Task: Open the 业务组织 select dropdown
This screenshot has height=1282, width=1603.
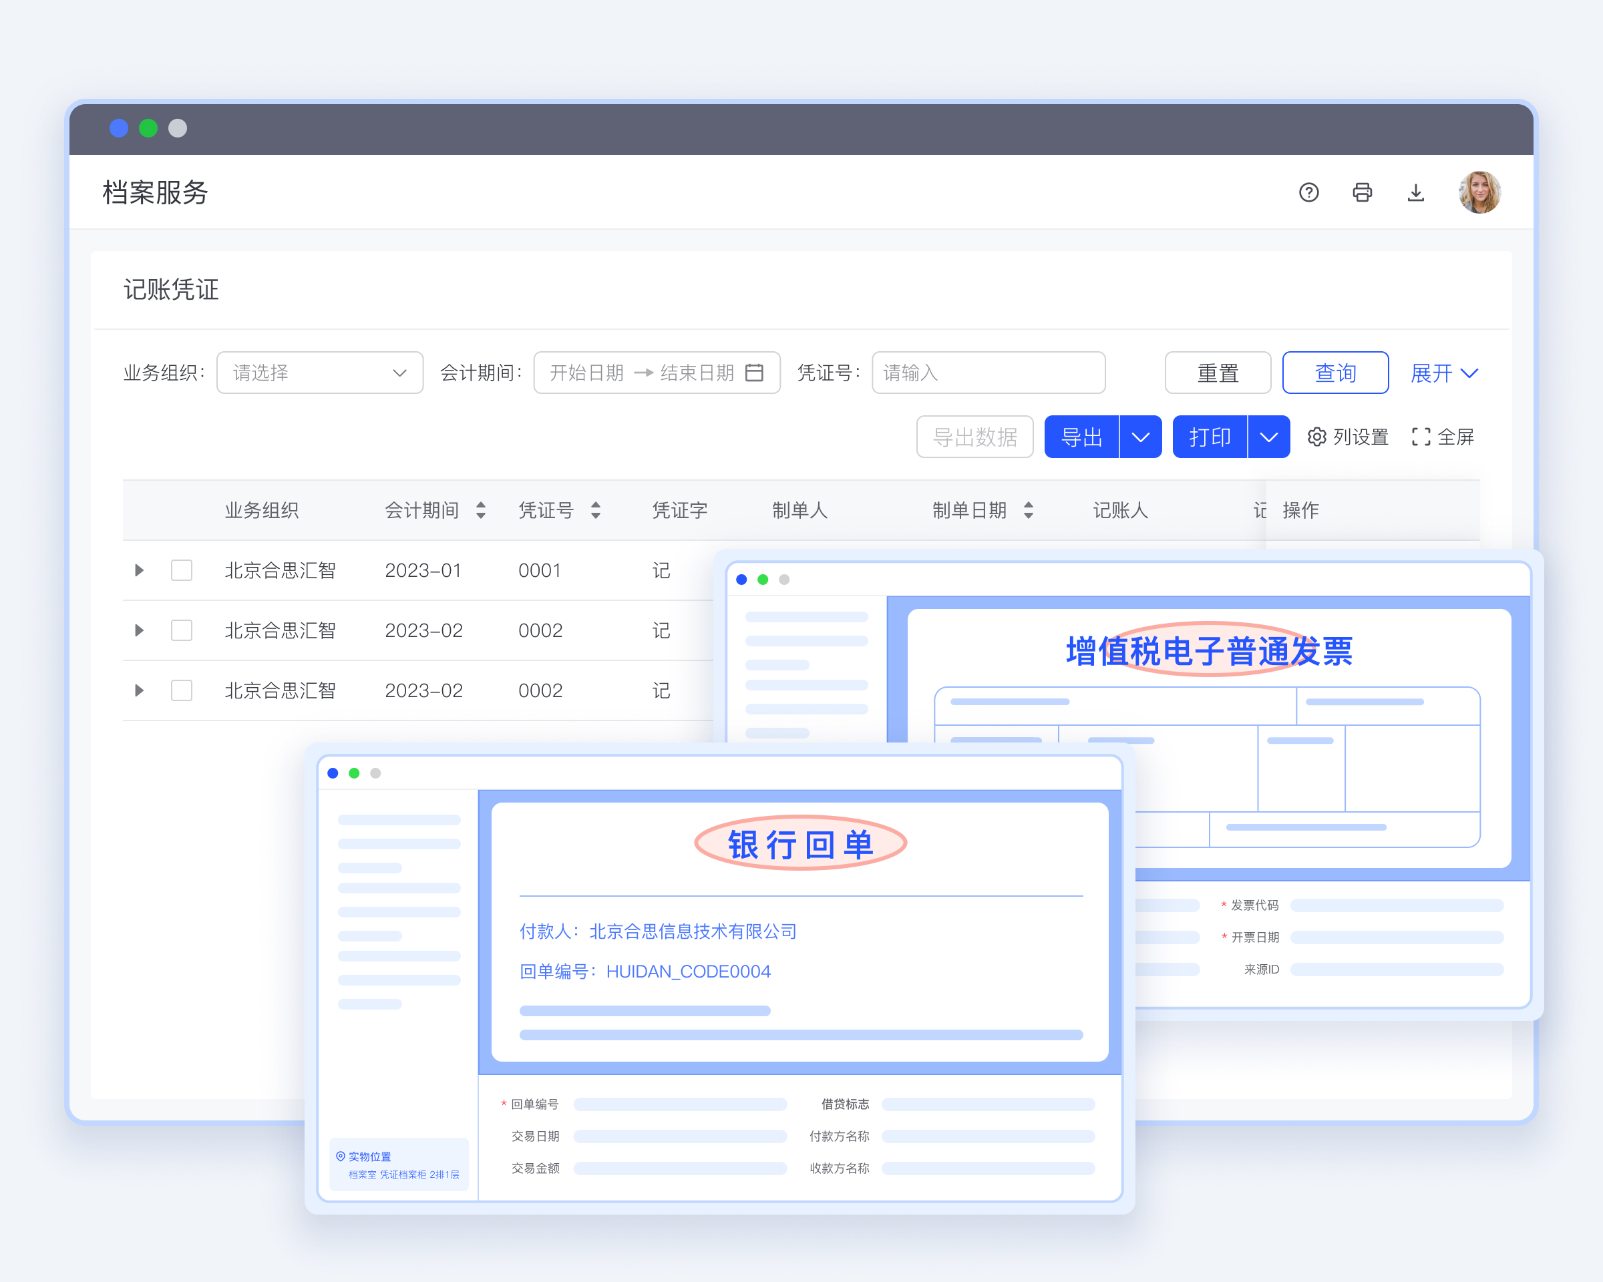Action: point(320,373)
